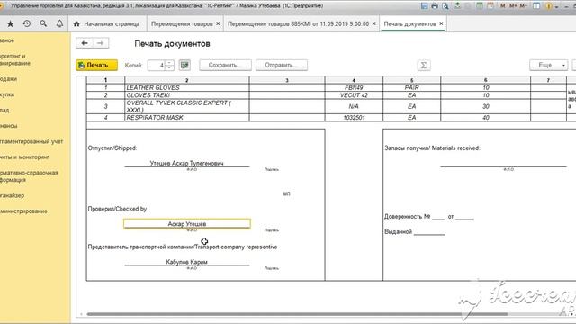
Task: Select the highlighted Аскар Утешев cell
Action: (187, 224)
